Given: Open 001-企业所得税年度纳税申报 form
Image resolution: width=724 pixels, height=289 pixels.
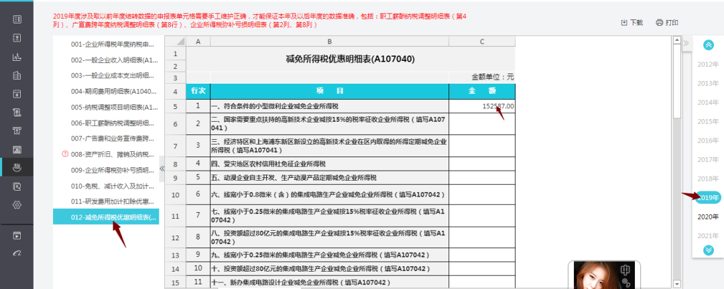Looking at the screenshot, I should pyautogui.click(x=113, y=44).
